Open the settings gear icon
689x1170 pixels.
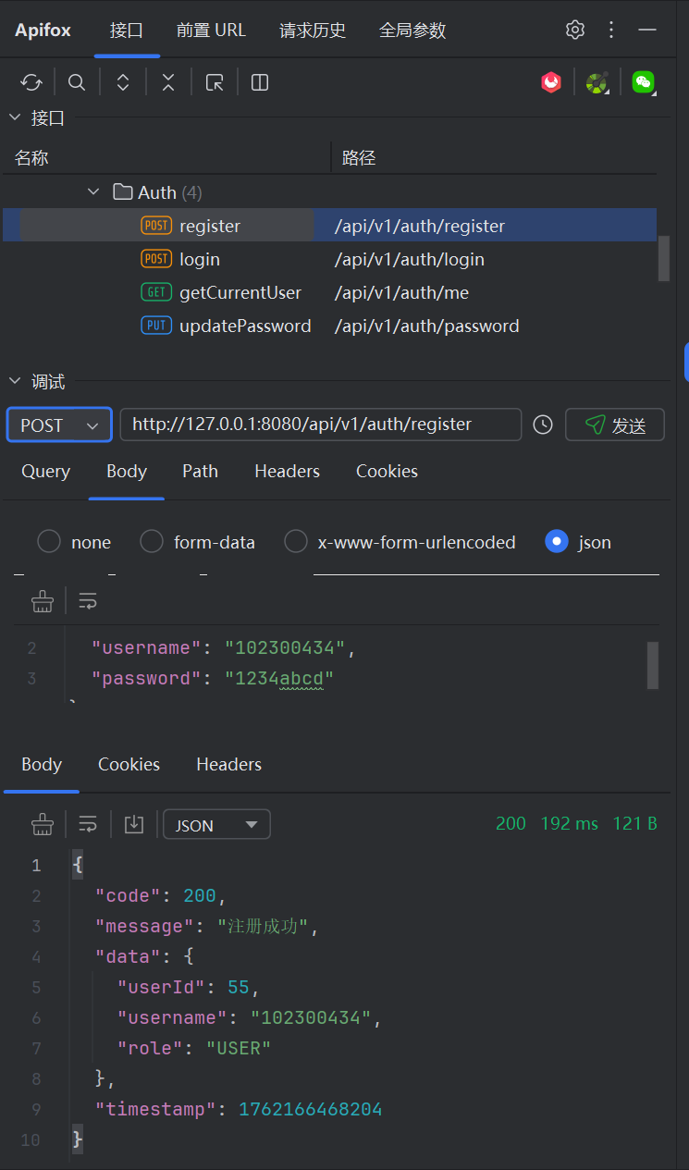click(x=575, y=30)
